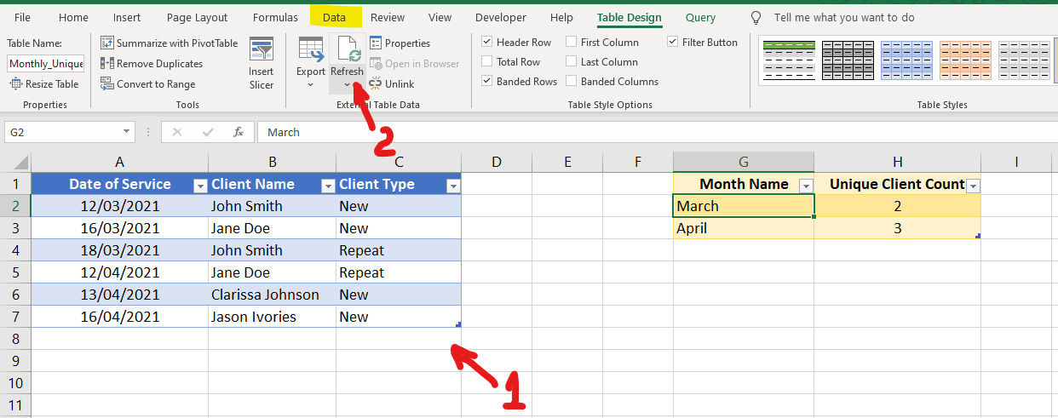This screenshot has height=418, width=1058.
Task: Open the Help tab
Action: pos(562,17)
